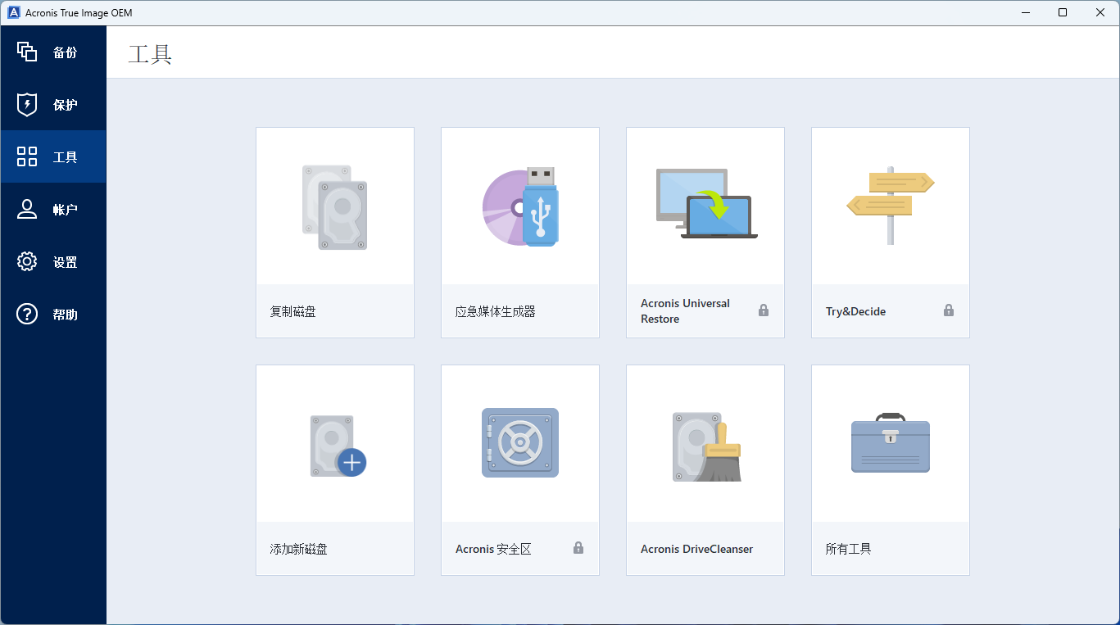This screenshot has height=625, width=1120.
Task: Open the Acronis Secure Zone safe icon
Action: [x=520, y=443]
